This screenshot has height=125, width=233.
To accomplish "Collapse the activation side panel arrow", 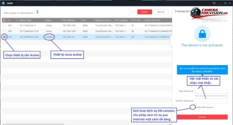I will [171, 41].
